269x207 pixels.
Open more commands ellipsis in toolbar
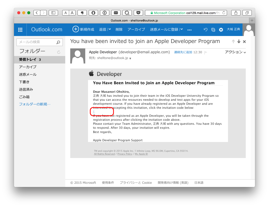pos(189,30)
